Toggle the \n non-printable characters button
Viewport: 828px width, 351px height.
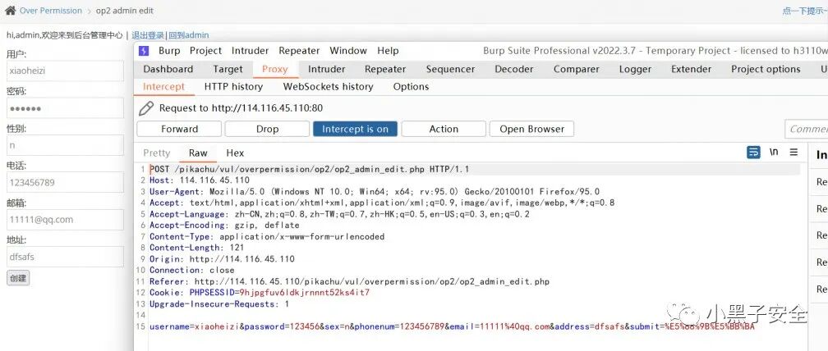pos(774,152)
